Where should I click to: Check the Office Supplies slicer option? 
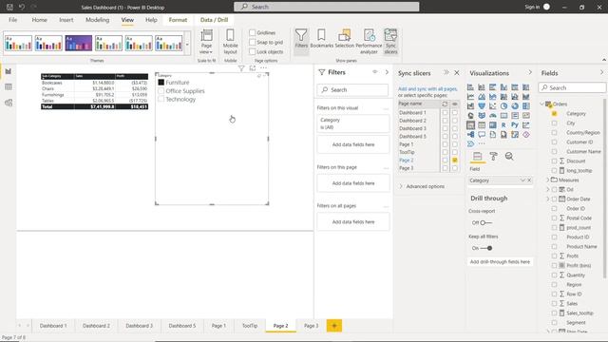click(x=161, y=91)
